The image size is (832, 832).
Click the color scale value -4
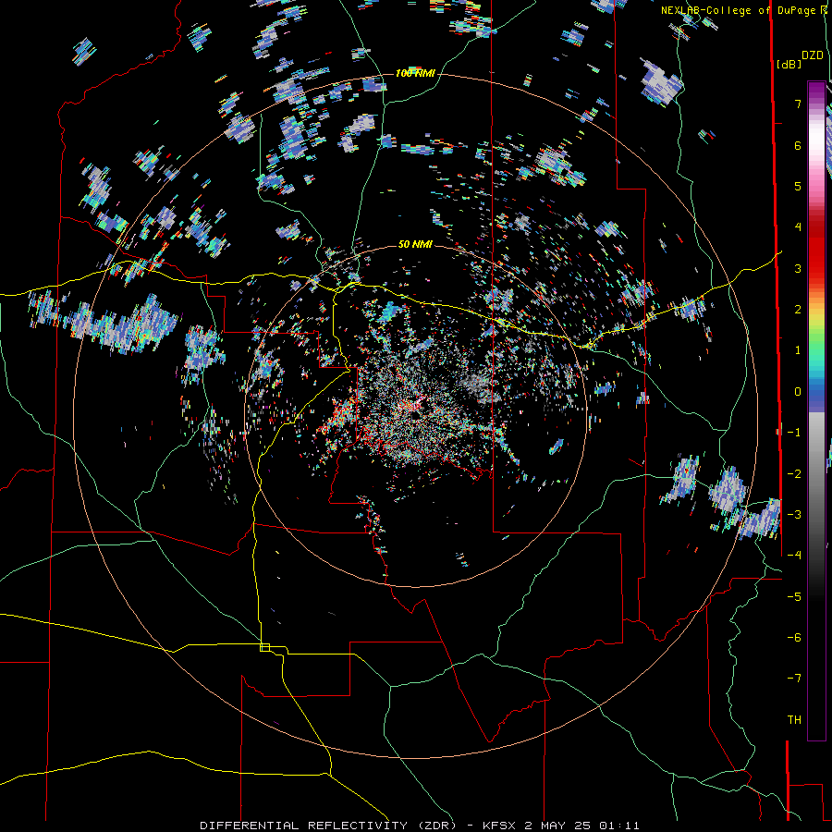794,556
